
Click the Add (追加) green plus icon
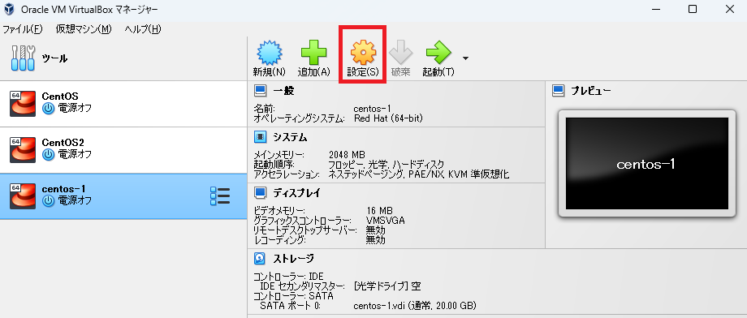click(x=314, y=53)
